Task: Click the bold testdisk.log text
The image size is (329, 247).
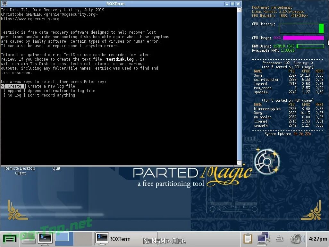Action: (x=120, y=59)
